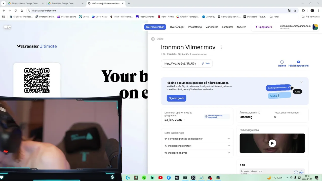Viewport: 322px width, 181px height.
Task: Open the Hem – Netflix bookmark
Action: coord(166,17)
